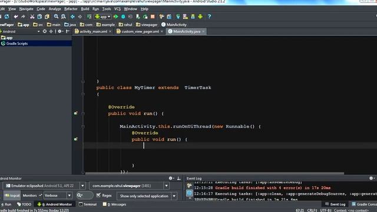Close the MainActivity.java tab
The width and height of the screenshot is (377, 212).
(203, 31)
